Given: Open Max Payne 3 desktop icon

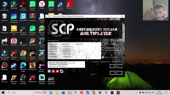Looking at the screenshot, I should pos(32,66).
